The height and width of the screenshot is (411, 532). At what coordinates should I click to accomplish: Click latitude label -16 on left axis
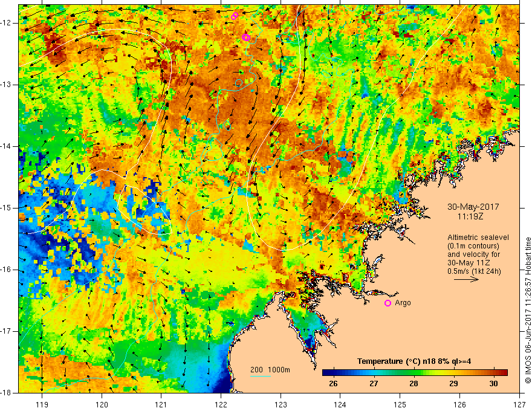6,270
